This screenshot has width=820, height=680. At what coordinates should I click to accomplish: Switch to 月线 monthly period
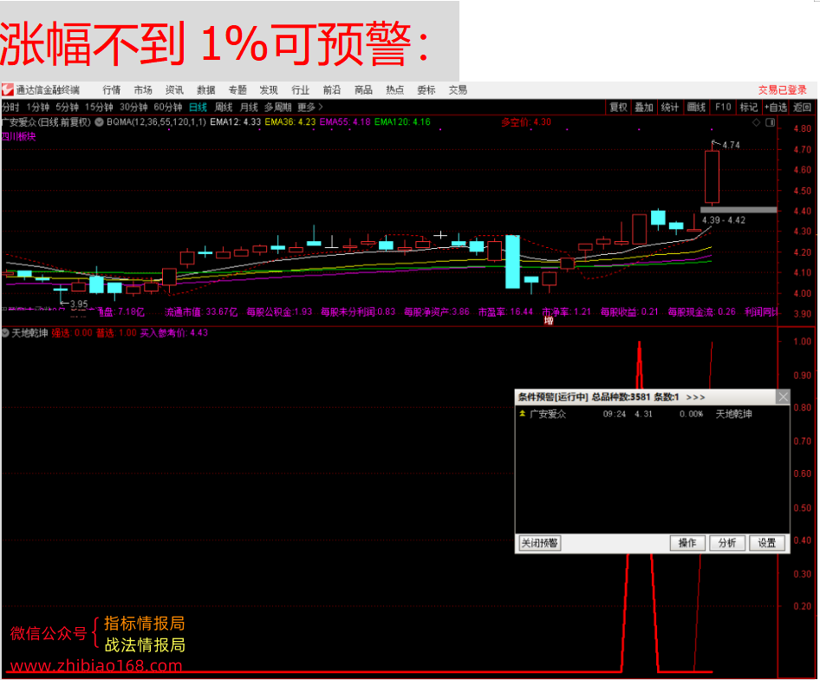click(x=249, y=108)
